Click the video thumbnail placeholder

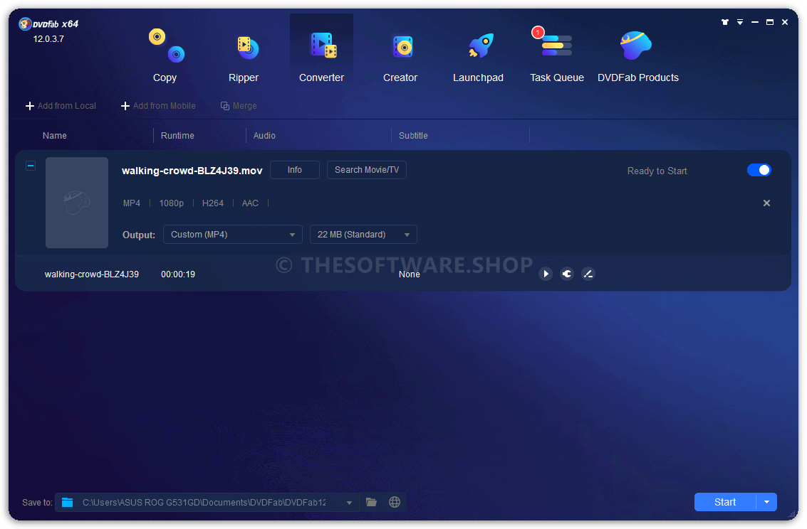pos(77,203)
